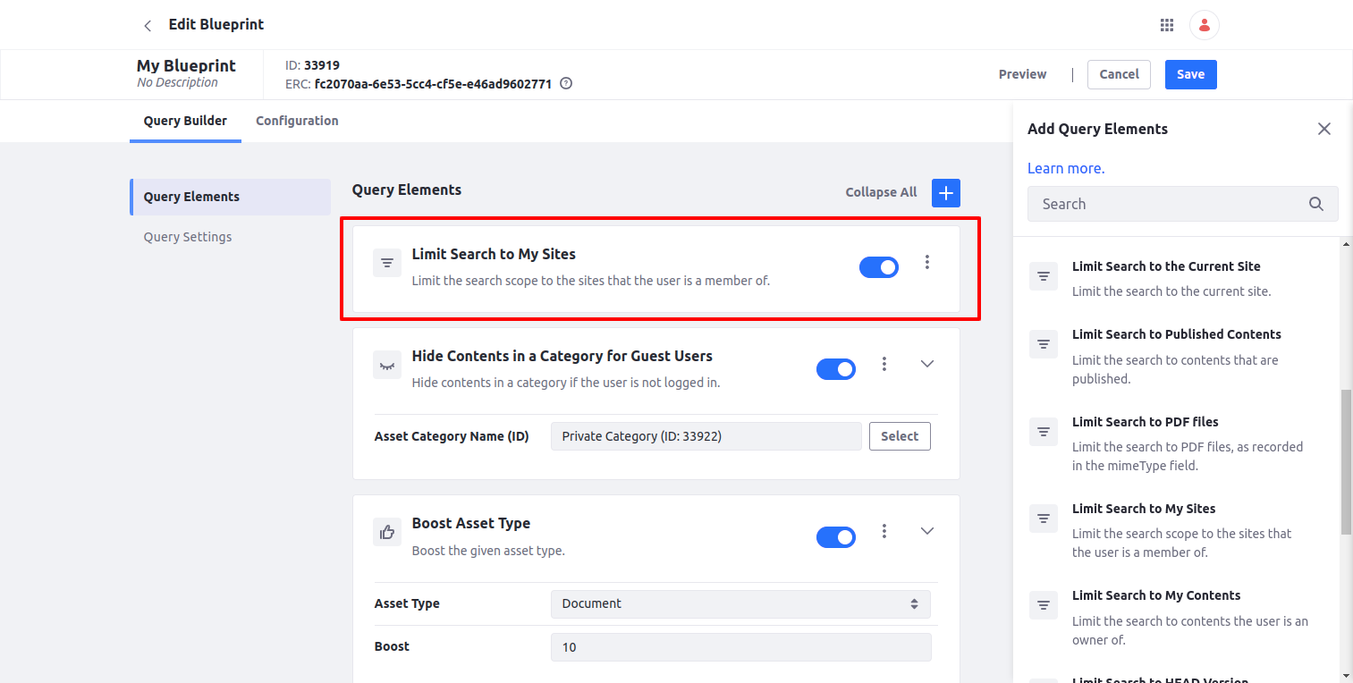Switch to the Configuration tab
Screen dimensions: 1353x683
pyautogui.click(x=297, y=121)
